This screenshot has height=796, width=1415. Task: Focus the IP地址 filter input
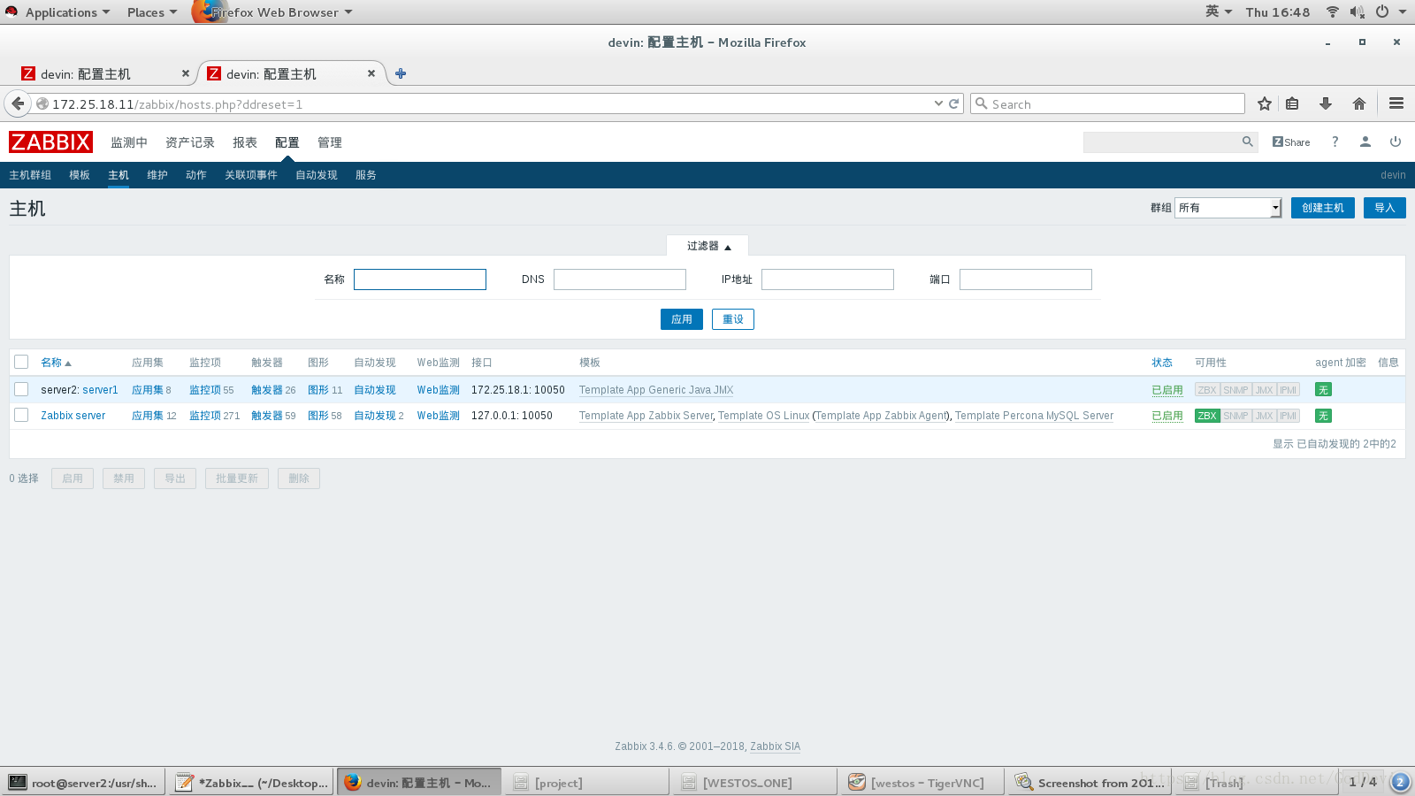828,279
